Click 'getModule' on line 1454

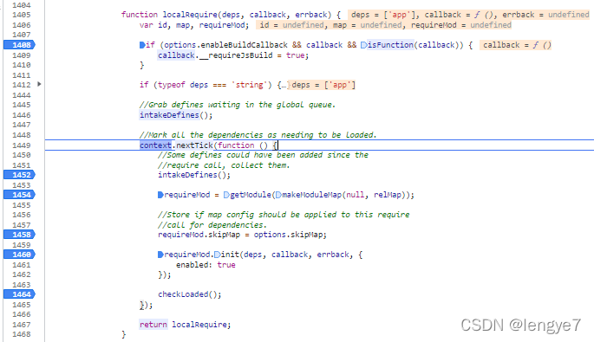click(251, 195)
